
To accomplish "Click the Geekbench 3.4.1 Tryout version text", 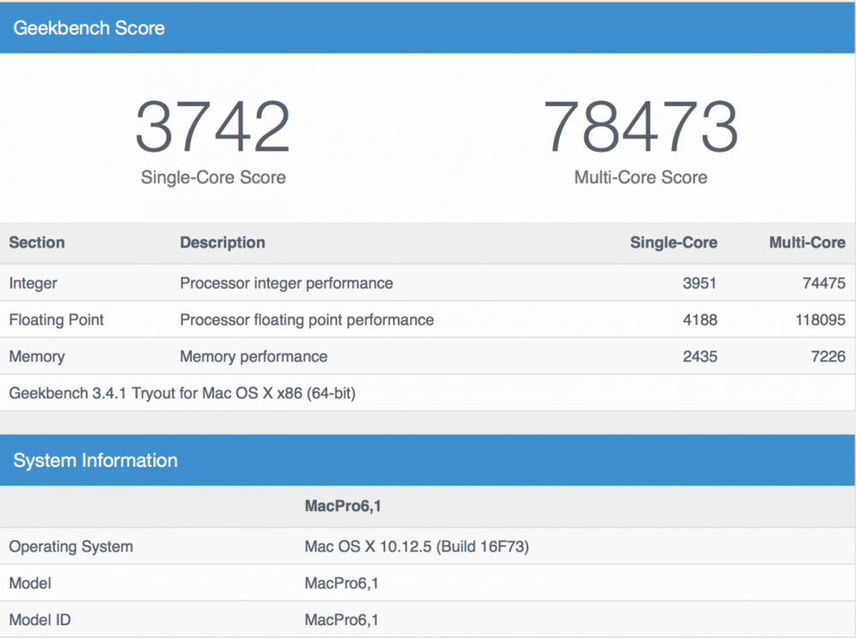I will (181, 393).
